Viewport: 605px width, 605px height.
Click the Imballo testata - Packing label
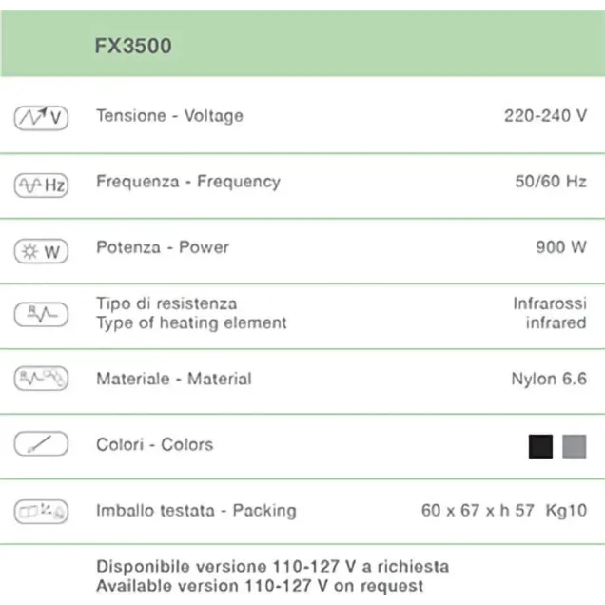click(x=196, y=511)
